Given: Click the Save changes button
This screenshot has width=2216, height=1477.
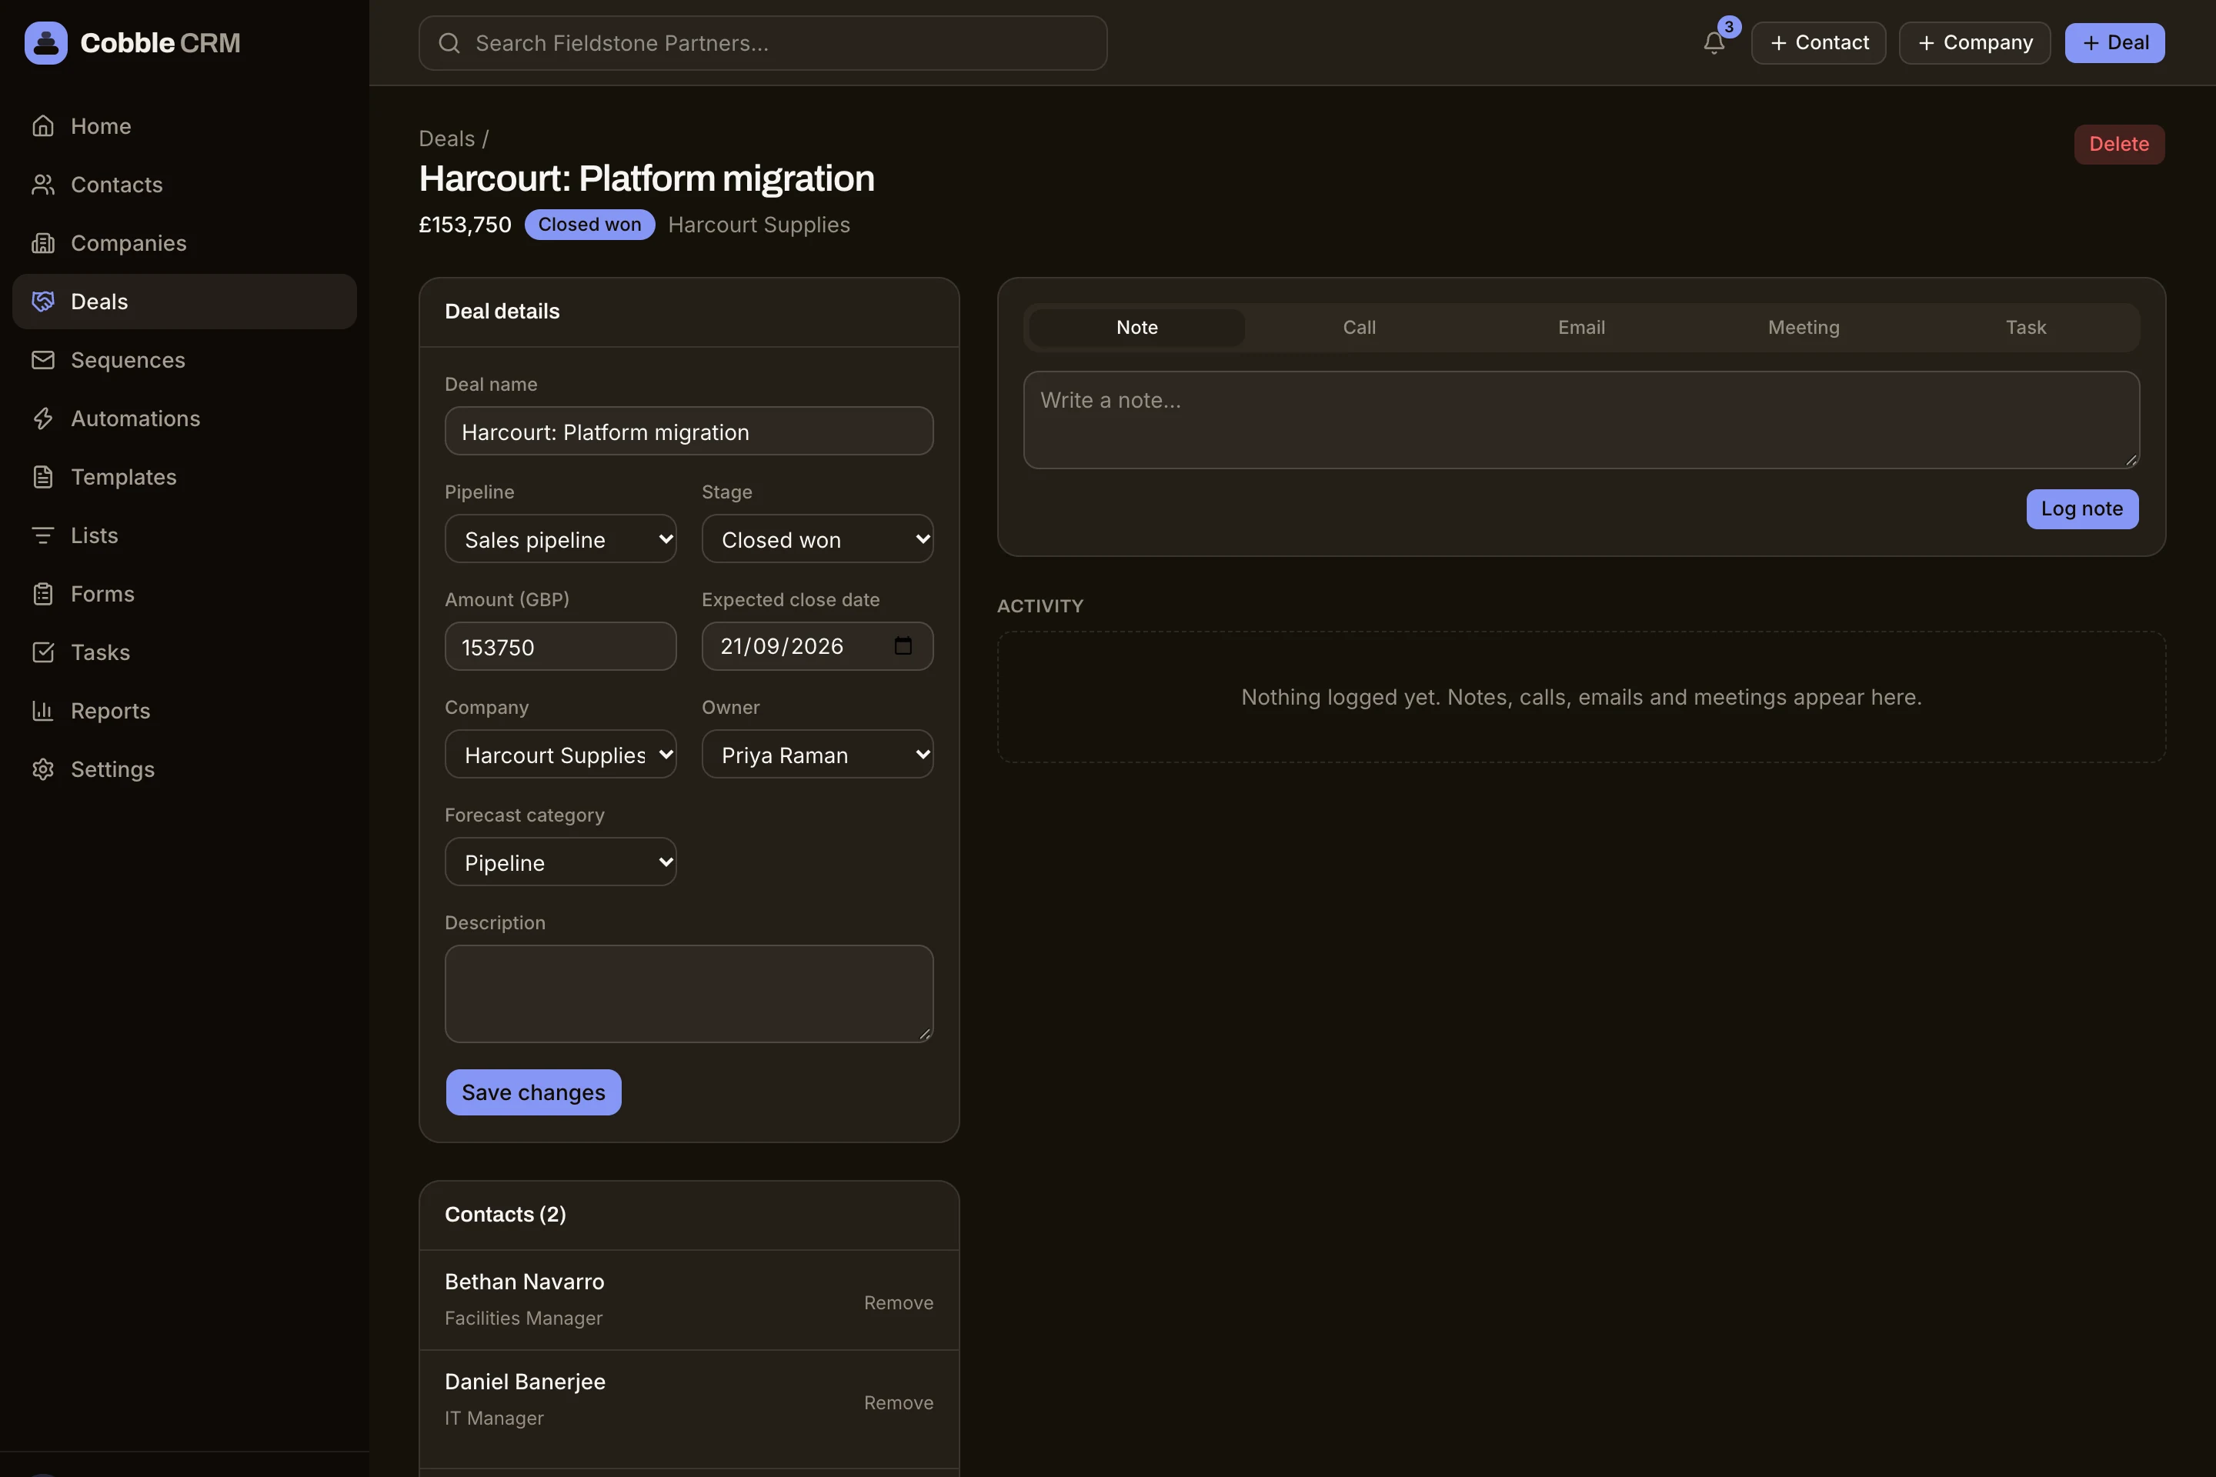Looking at the screenshot, I should (533, 1092).
